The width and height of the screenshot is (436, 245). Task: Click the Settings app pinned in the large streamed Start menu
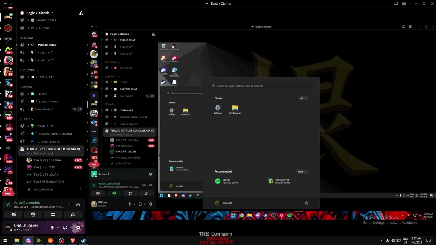(x=218, y=110)
